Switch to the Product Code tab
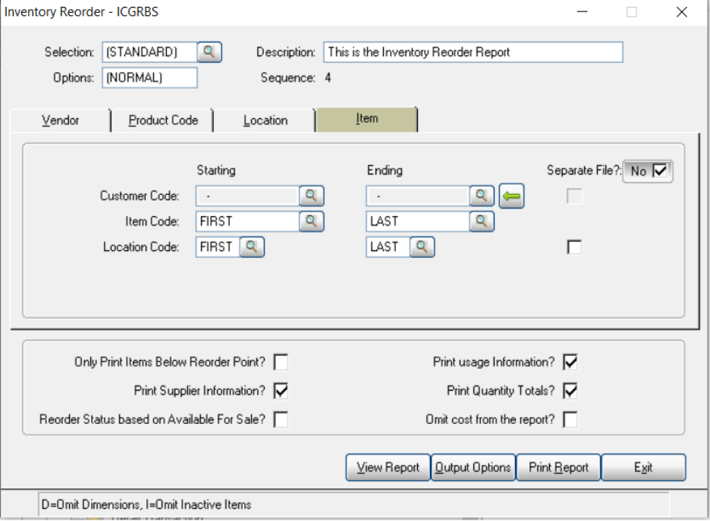The height and width of the screenshot is (521, 710). (x=163, y=121)
